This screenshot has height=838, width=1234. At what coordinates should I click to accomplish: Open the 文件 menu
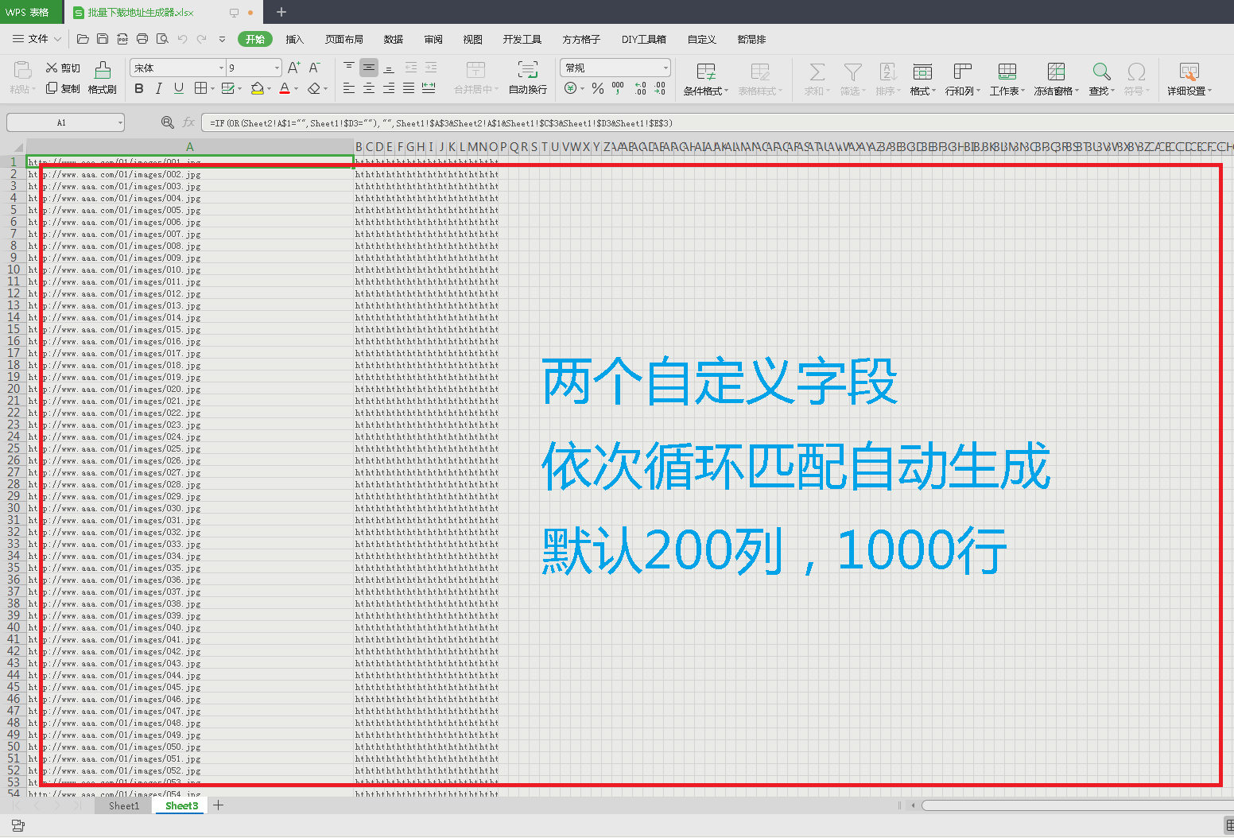tap(37, 39)
